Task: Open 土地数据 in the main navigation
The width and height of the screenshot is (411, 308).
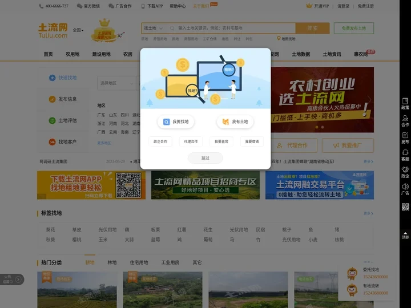Action: [301, 54]
